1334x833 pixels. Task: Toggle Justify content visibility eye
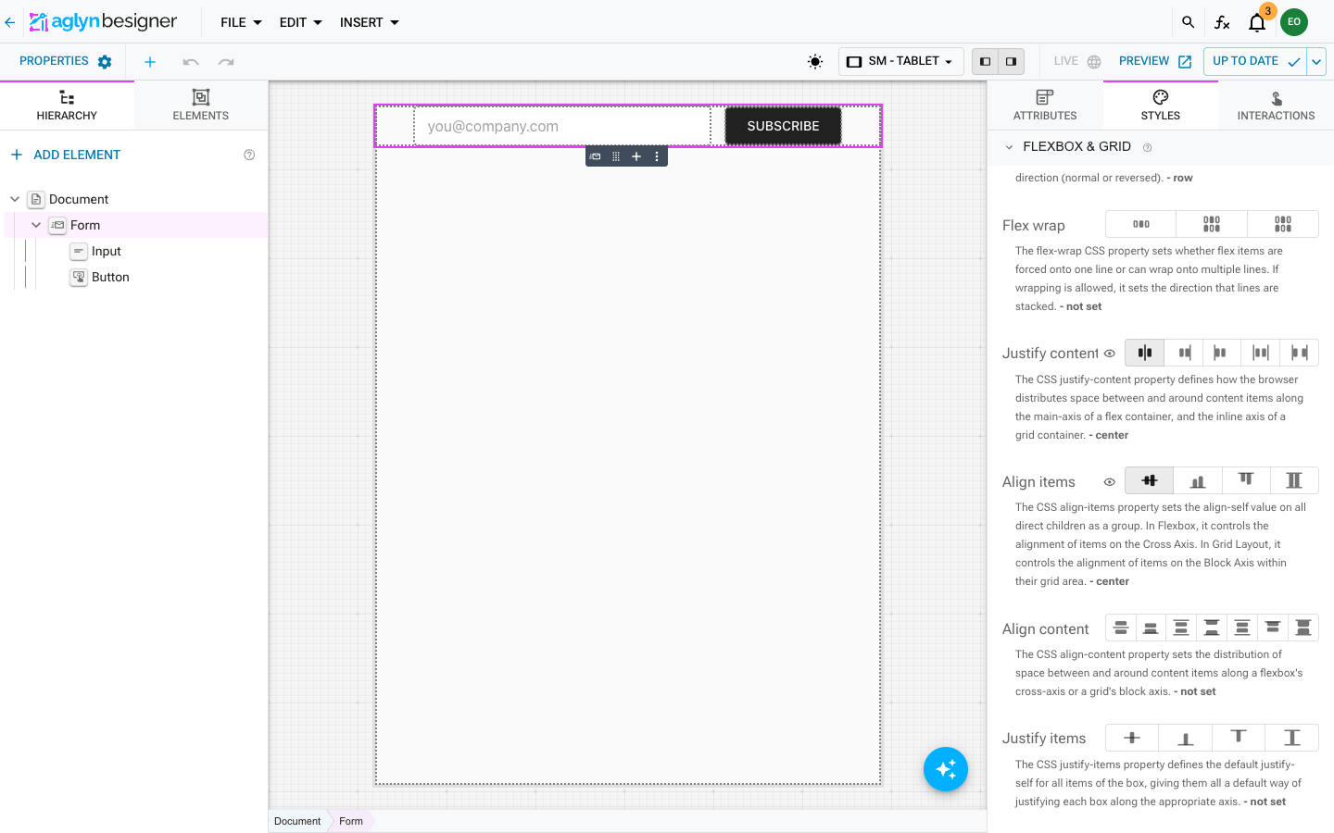tap(1110, 353)
